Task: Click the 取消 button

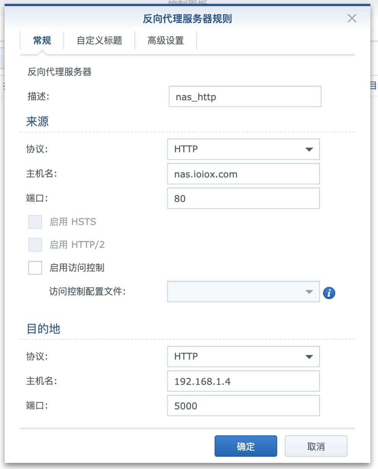Action: tap(316, 446)
